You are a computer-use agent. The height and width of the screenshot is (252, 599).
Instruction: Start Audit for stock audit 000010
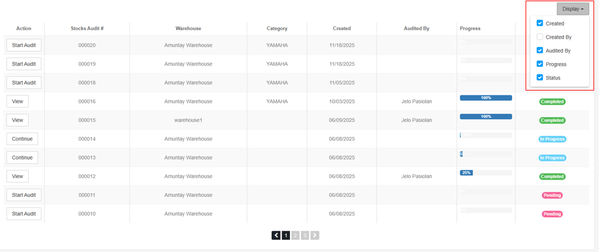[x=24, y=214]
